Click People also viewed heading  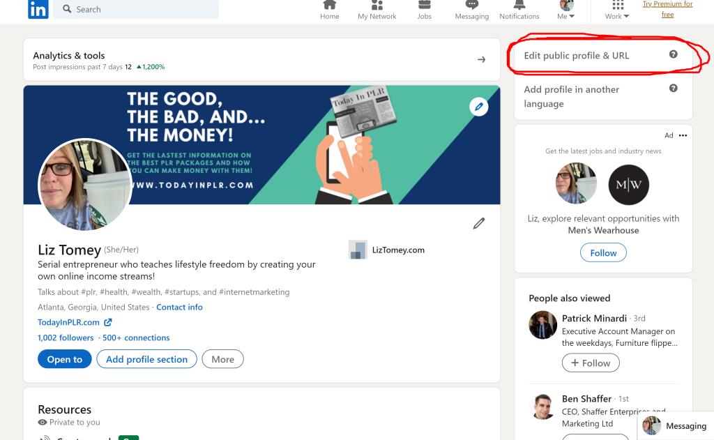click(x=569, y=298)
